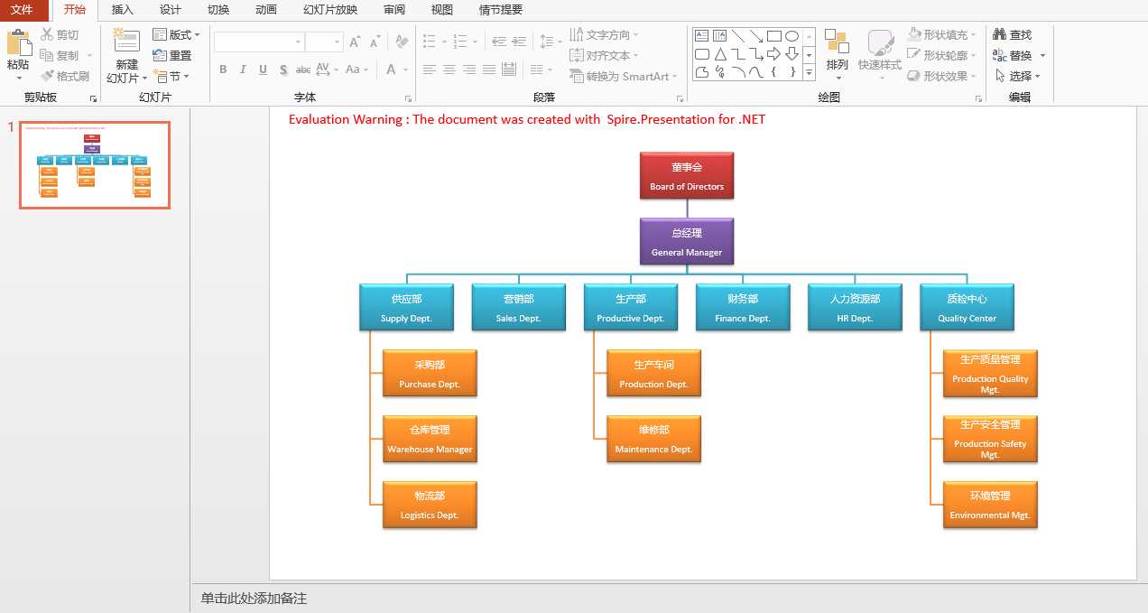Switch to the Animations (动画) tab
Viewport: 1148px width, 613px height.
265,10
